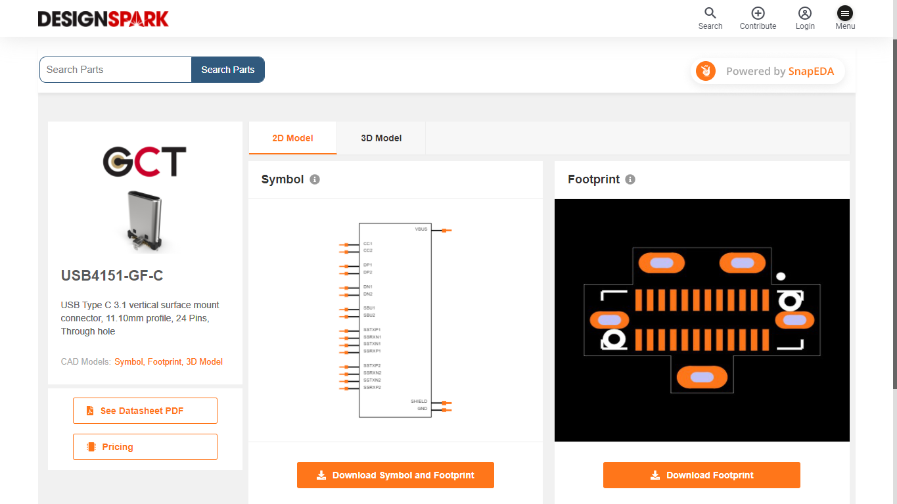Viewport: 897px width, 504px height.
Task: Click the USB connector product thumbnail
Action: tap(145, 222)
